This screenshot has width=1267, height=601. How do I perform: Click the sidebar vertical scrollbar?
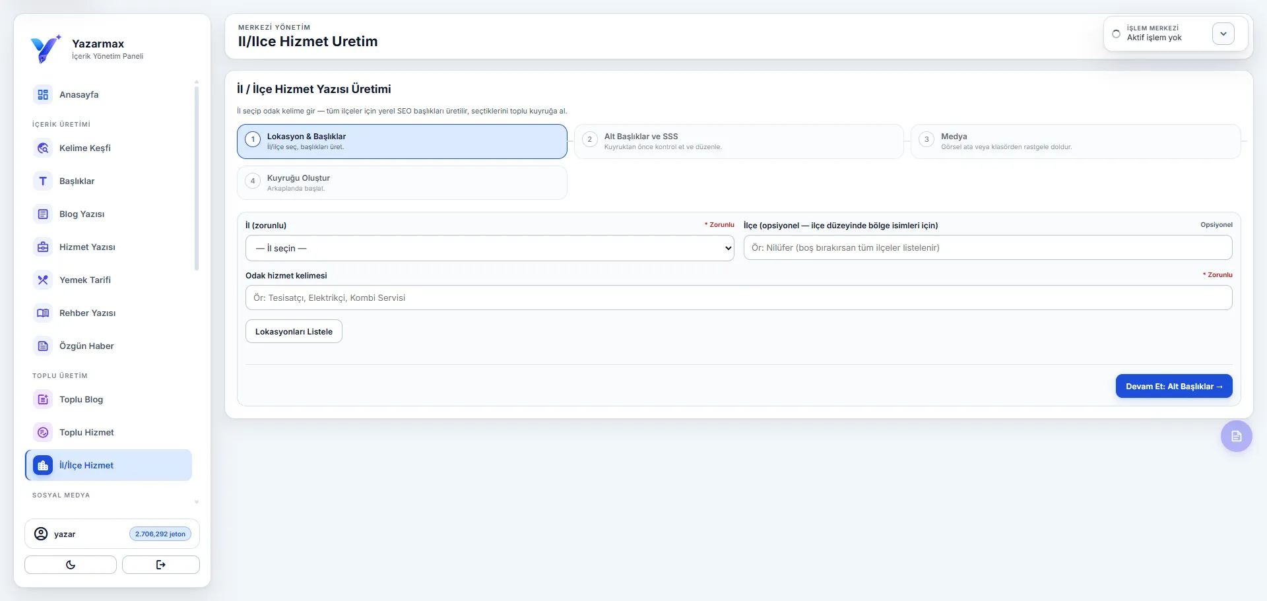pos(197,177)
